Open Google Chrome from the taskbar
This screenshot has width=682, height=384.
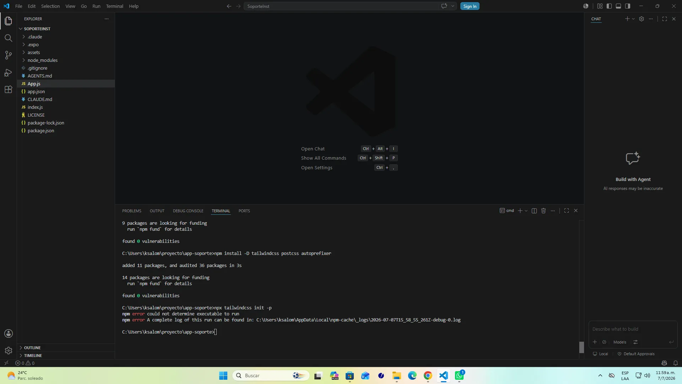click(x=428, y=375)
